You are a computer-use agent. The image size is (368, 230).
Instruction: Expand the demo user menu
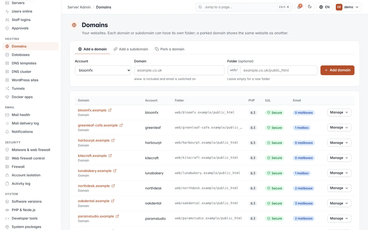pos(348,7)
